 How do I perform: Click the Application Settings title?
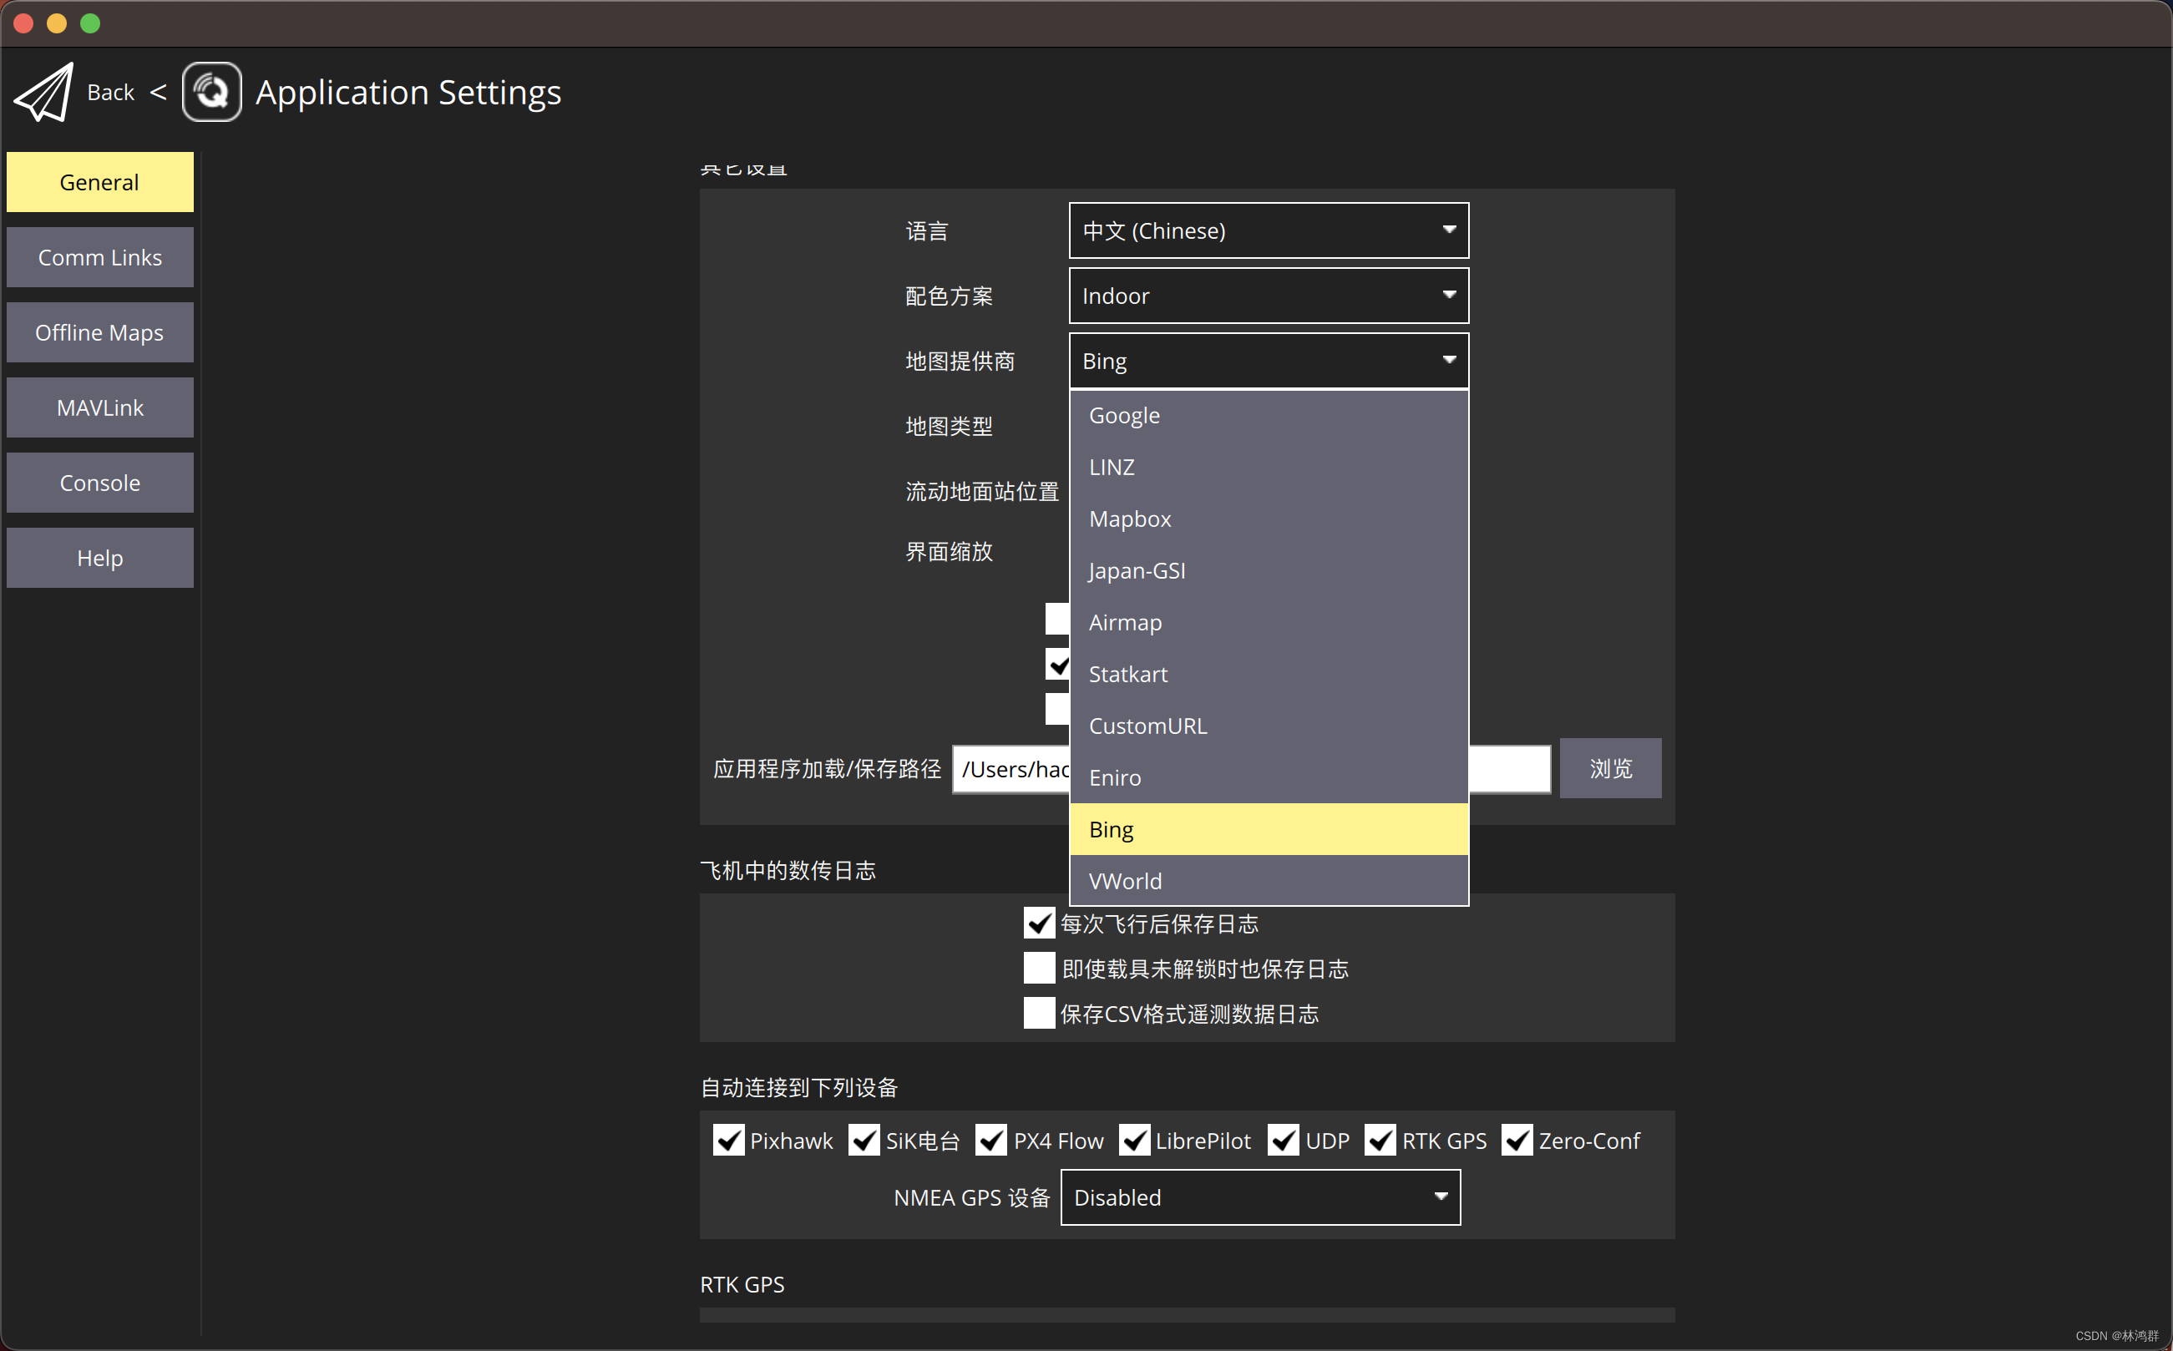click(x=408, y=92)
